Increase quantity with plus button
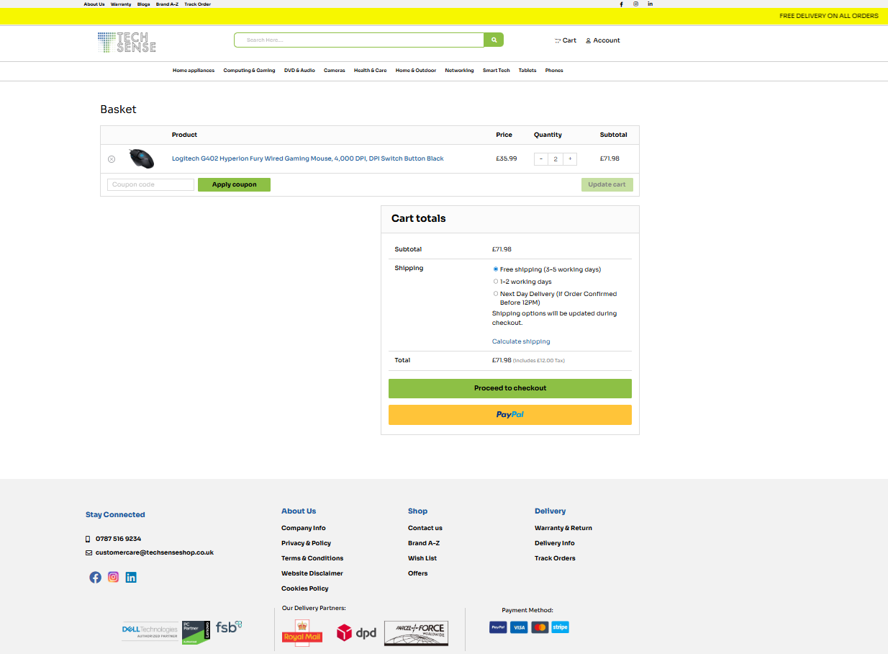The height and width of the screenshot is (654, 888). [x=569, y=159]
